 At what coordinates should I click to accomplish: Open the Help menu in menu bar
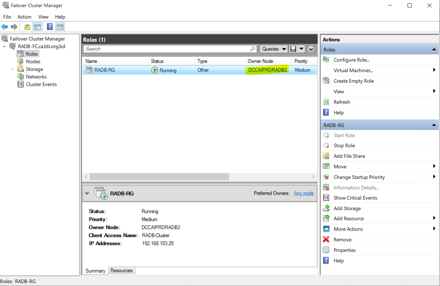[60, 17]
